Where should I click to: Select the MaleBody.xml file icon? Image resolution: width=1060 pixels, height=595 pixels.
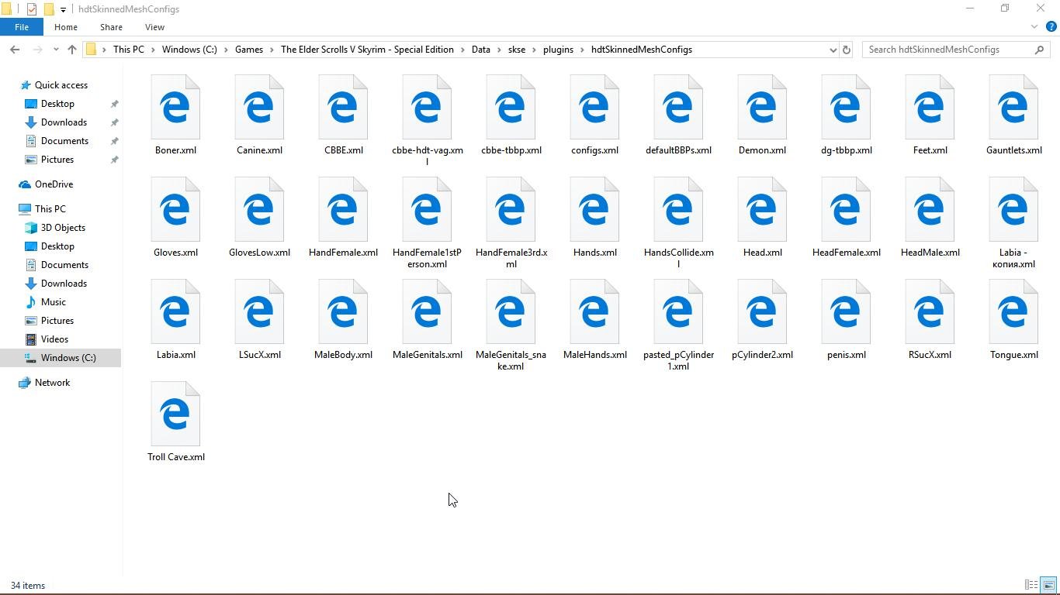click(x=343, y=312)
